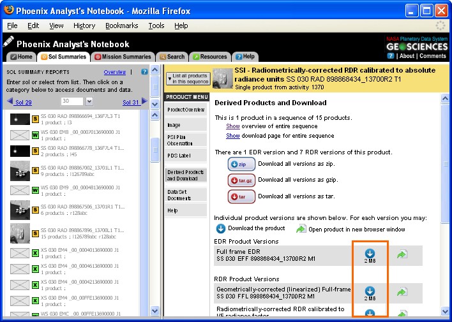Download the Geometrically-corrected Full-frame RDR product

pos(370,291)
